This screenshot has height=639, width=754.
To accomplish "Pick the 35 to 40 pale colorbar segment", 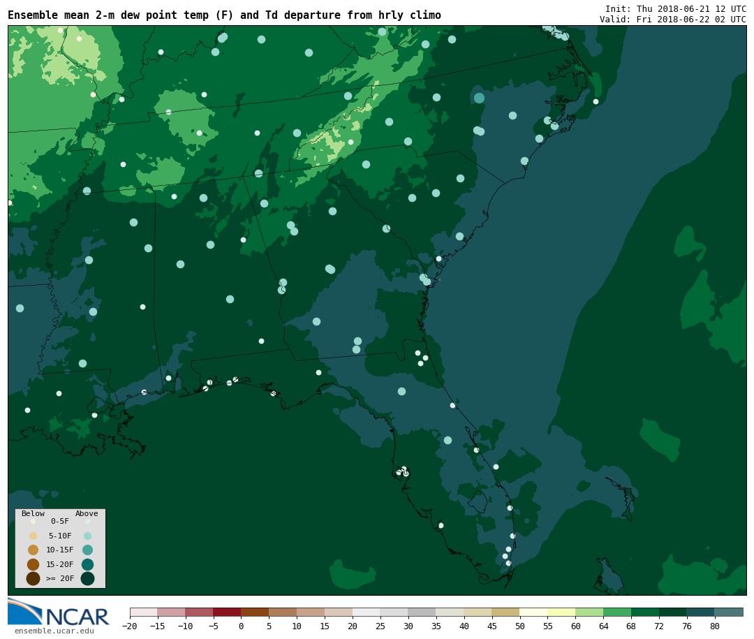I will [450, 612].
